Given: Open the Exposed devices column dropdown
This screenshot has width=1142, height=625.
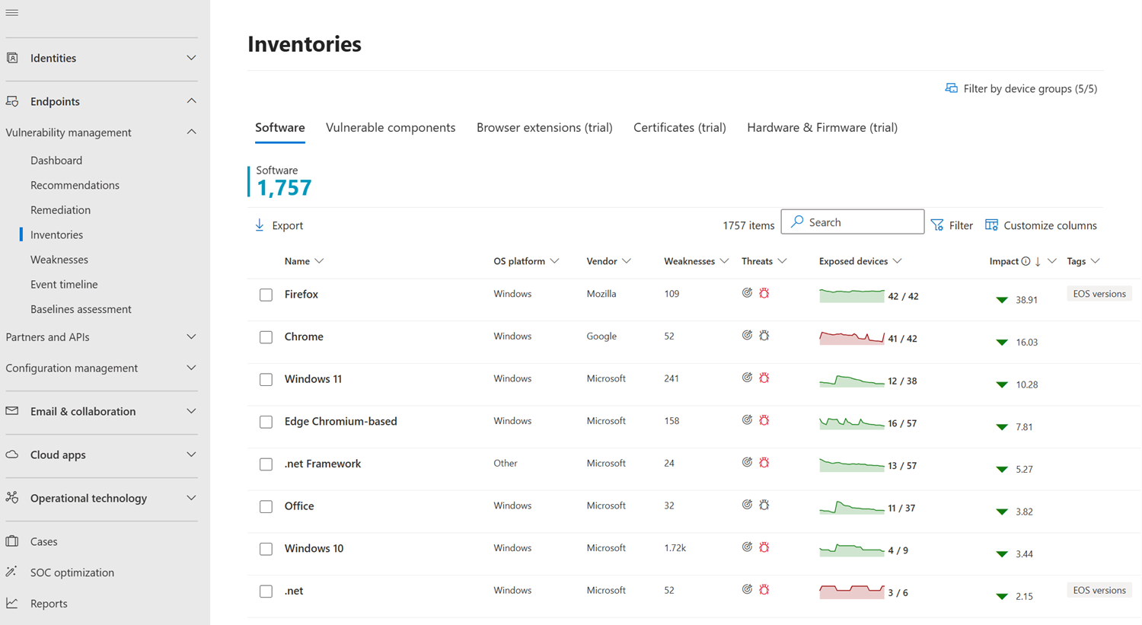Looking at the screenshot, I should point(897,261).
